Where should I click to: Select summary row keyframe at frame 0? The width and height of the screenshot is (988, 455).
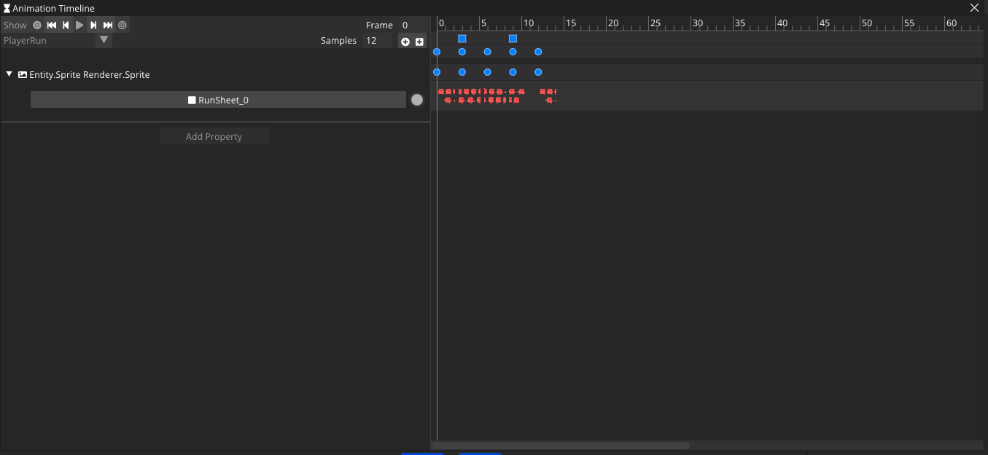(x=437, y=52)
